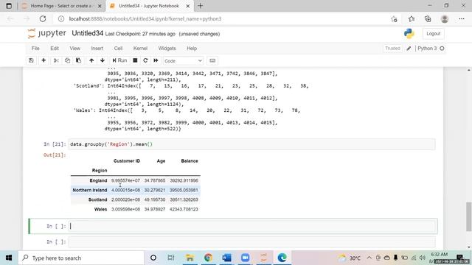Screen dimensions: 472x265
Task: Open Zoom from the taskbar
Action: pyautogui.click(x=245, y=258)
